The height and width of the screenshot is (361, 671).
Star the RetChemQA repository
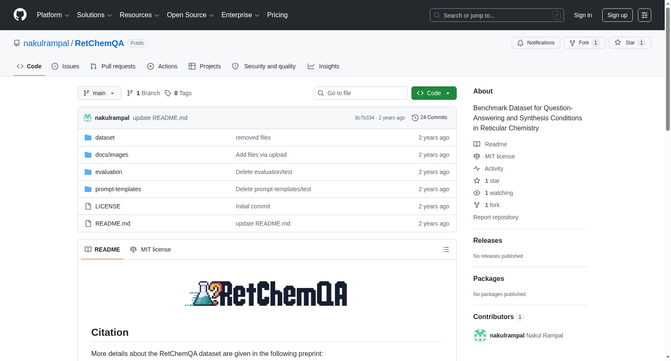630,43
